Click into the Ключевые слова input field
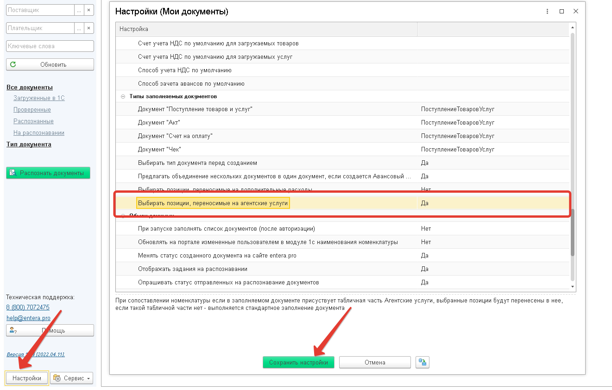Image resolution: width=612 pixels, height=390 pixels. (x=50, y=46)
